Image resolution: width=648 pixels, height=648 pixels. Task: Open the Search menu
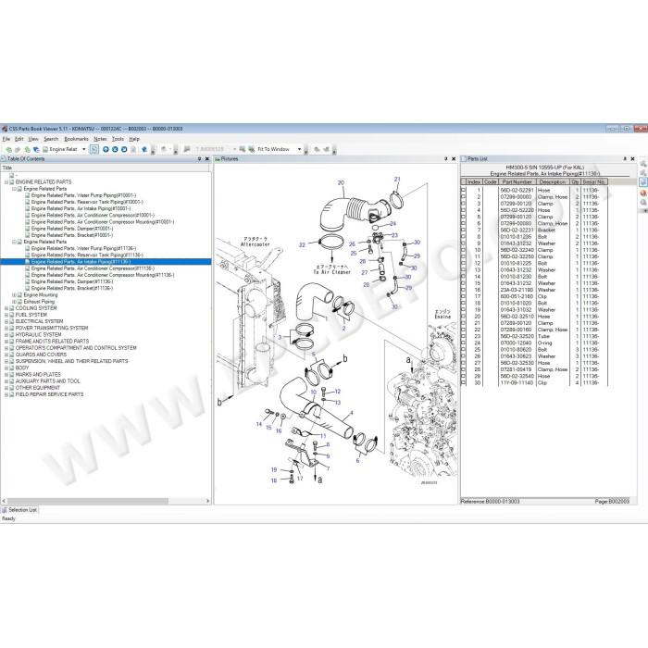51,139
